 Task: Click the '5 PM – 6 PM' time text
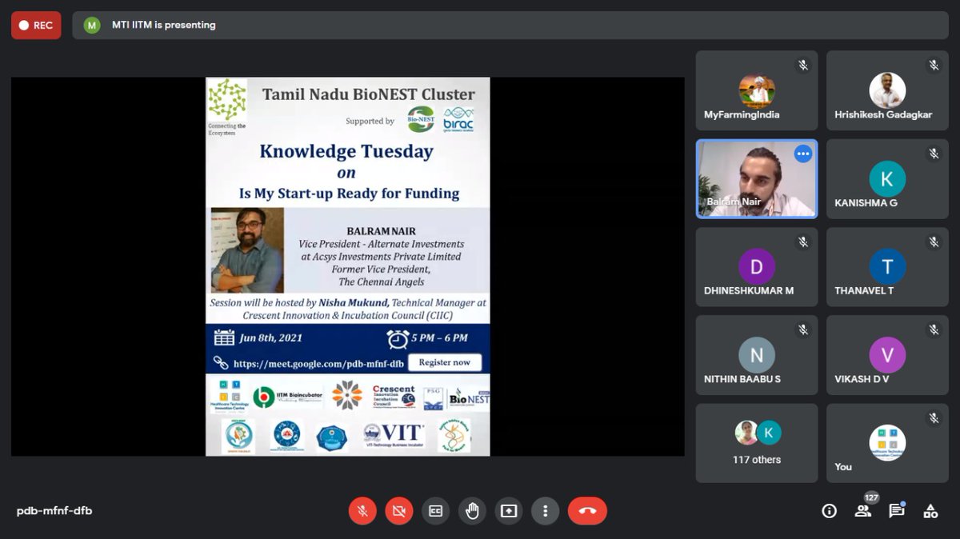[x=440, y=338]
